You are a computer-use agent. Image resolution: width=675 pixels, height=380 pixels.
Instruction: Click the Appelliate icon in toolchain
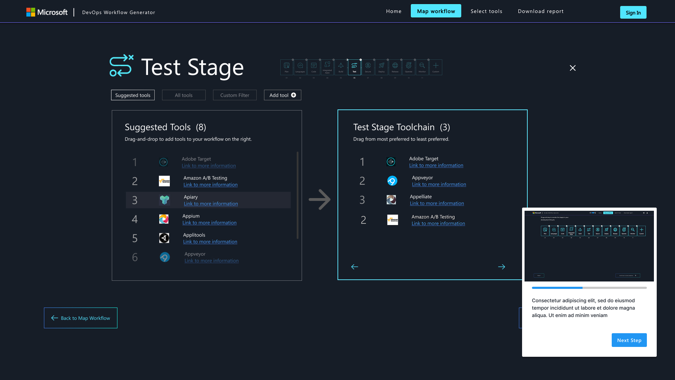(391, 199)
